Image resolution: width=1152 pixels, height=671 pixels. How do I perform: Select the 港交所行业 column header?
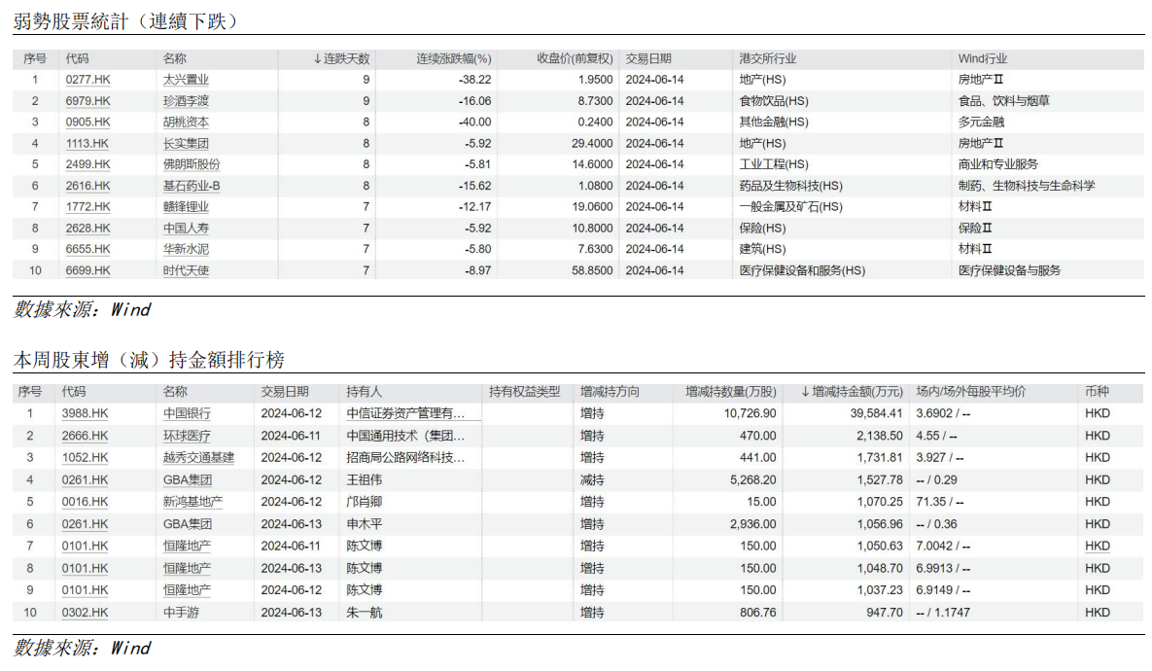768,58
